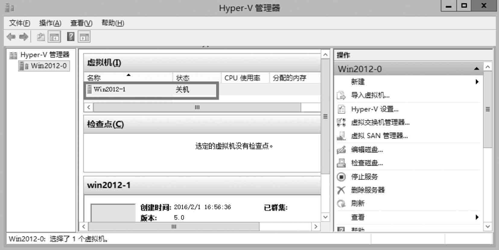
Task: Click 编辑磁盘... action
Action: pos(367,149)
